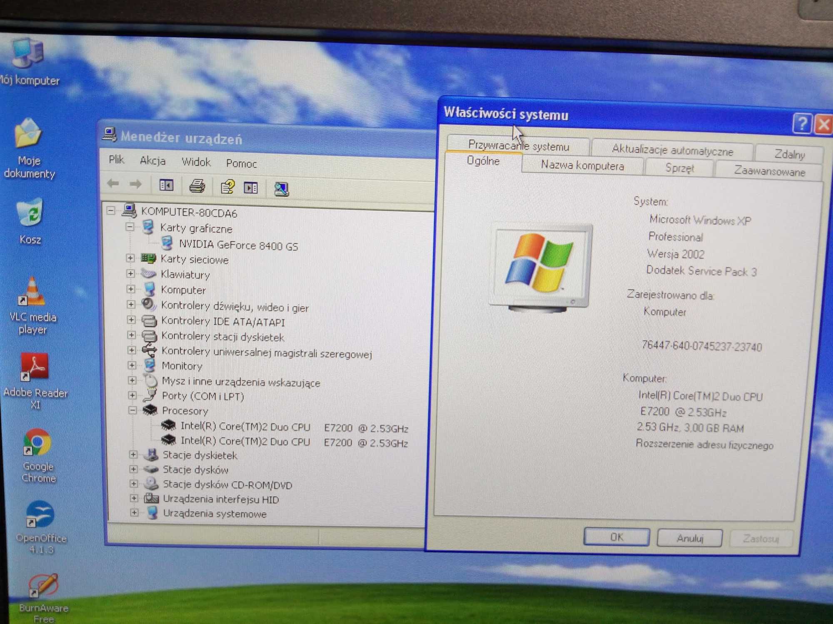Viewport: 833px width, 624px height.
Task: Click the help question mark button in system properties
Action: pos(802,124)
